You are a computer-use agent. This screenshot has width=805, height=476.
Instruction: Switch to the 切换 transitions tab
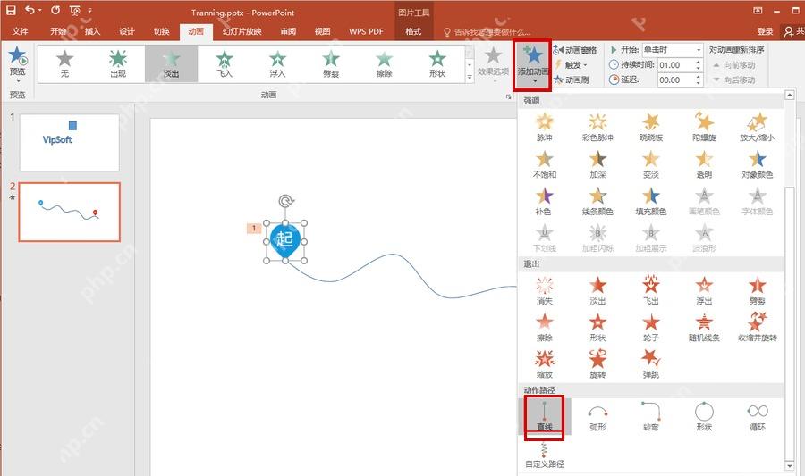tap(161, 31)
